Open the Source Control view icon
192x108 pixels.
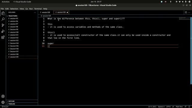[x=3, y=25]
